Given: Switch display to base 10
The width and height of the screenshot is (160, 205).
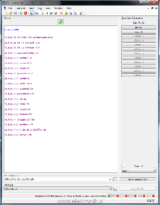Looking at the screenshot, I should 51,13.
